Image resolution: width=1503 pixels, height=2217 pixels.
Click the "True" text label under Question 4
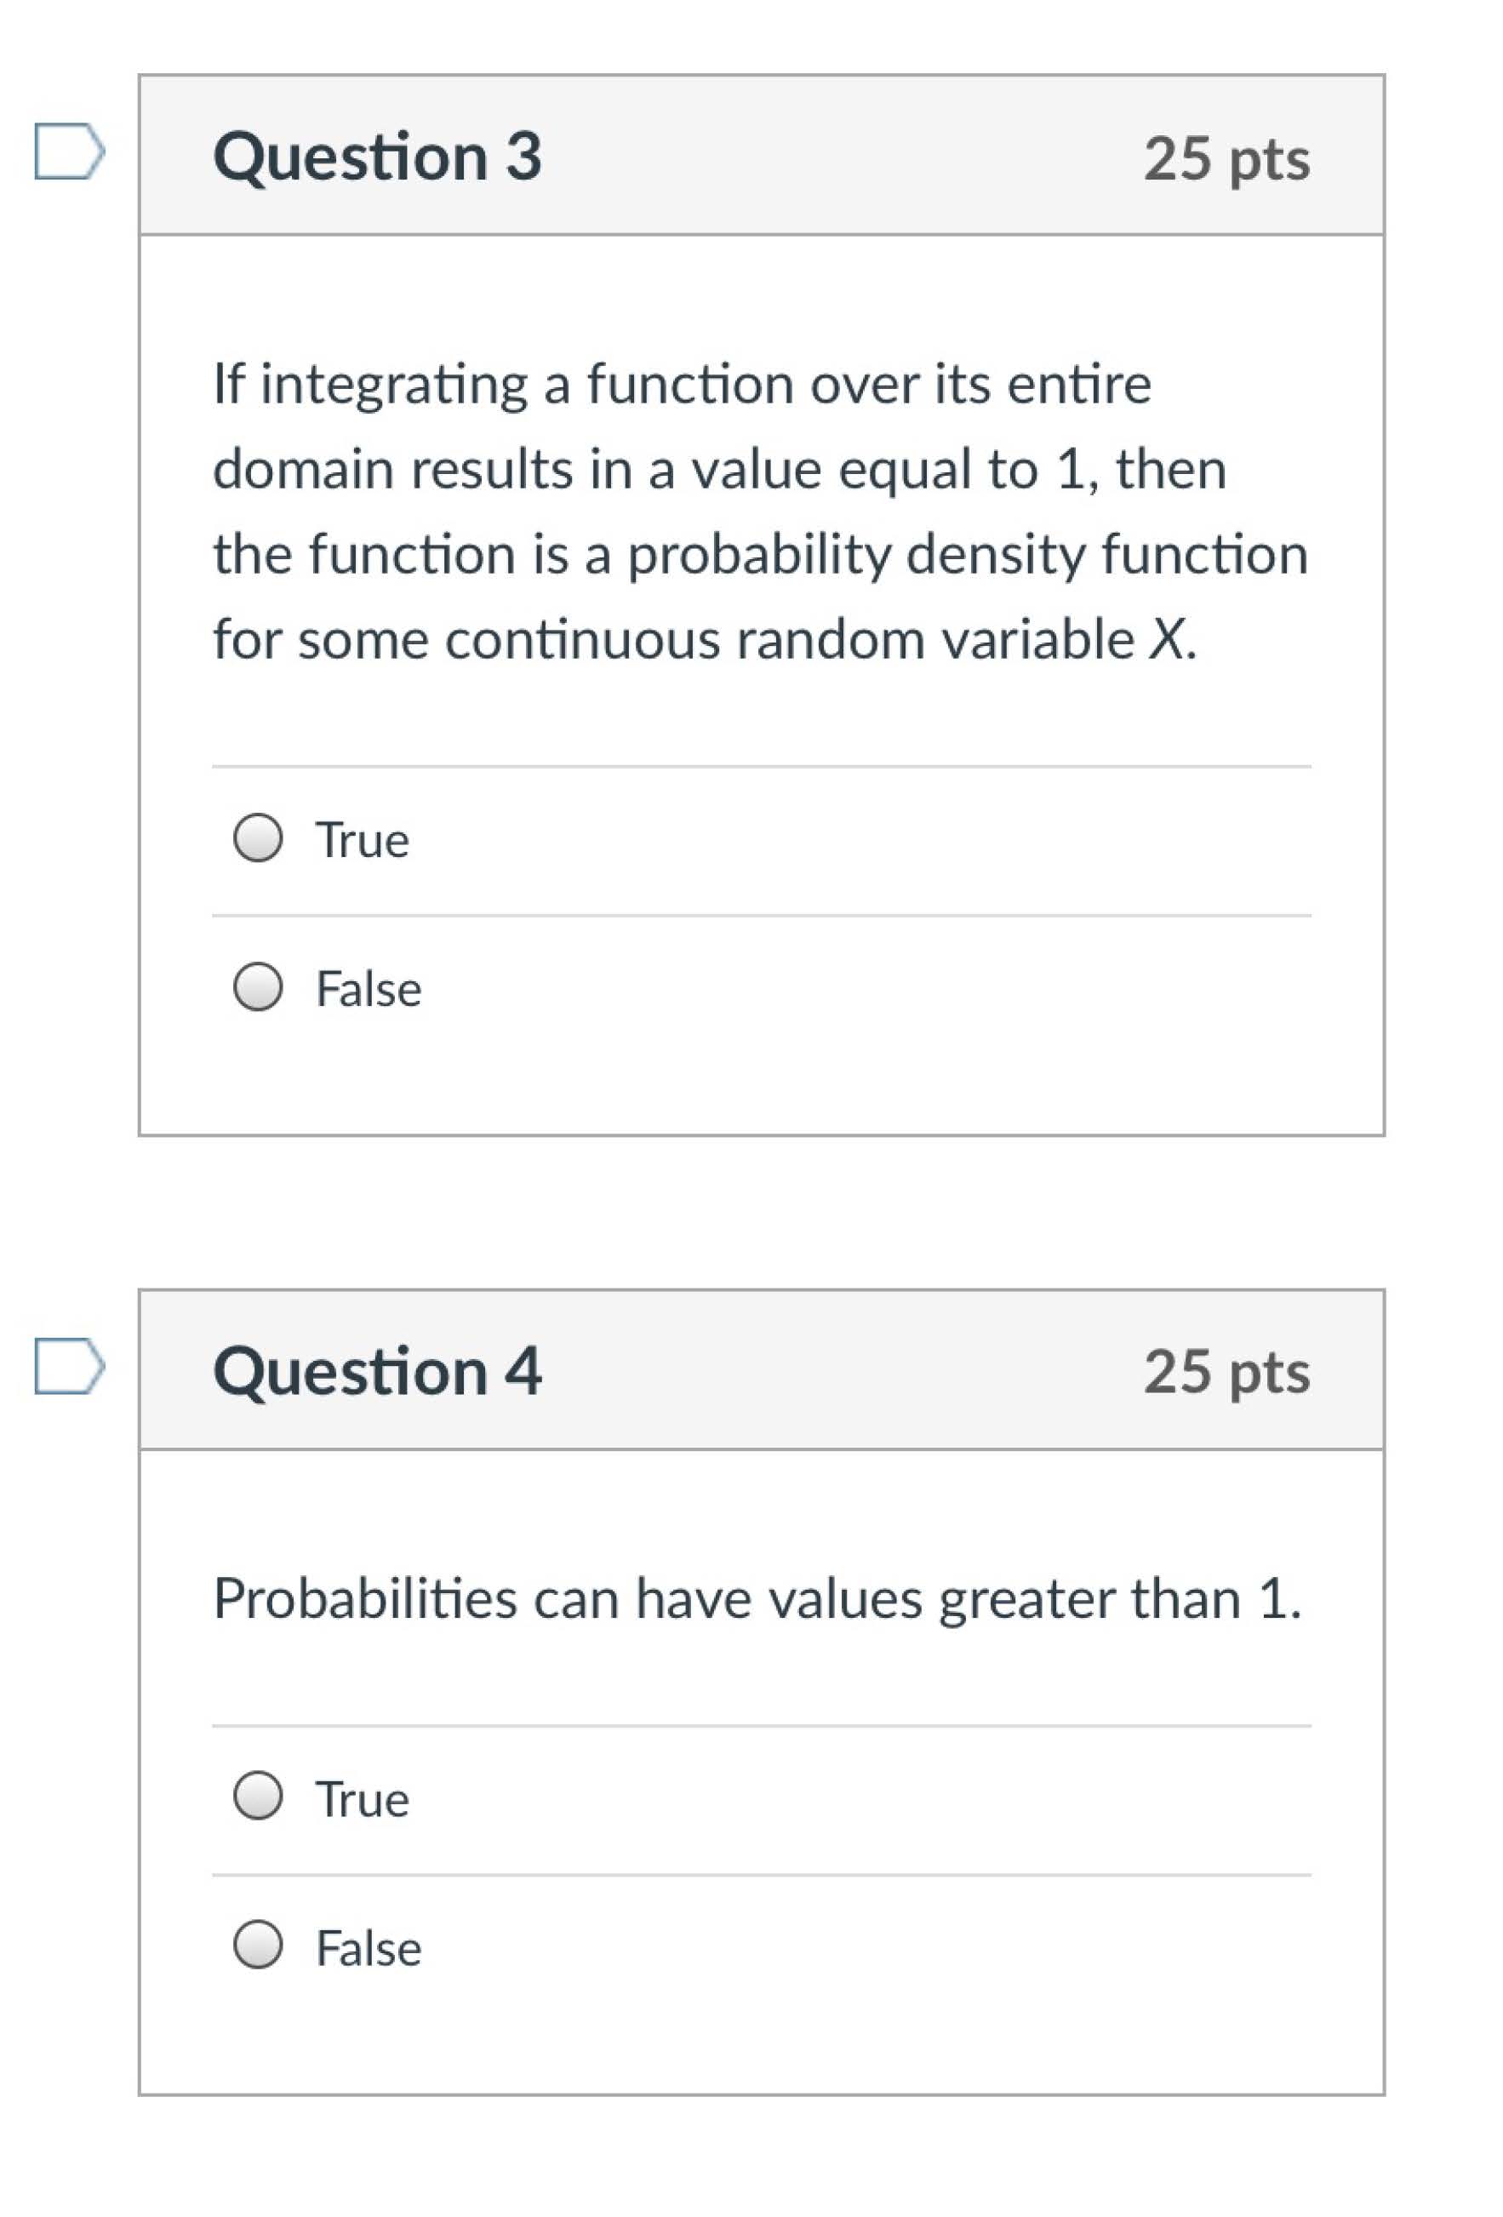pos(363,1799)
